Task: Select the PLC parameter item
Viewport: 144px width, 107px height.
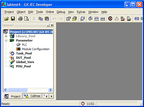Action: (x=24, y=45)
